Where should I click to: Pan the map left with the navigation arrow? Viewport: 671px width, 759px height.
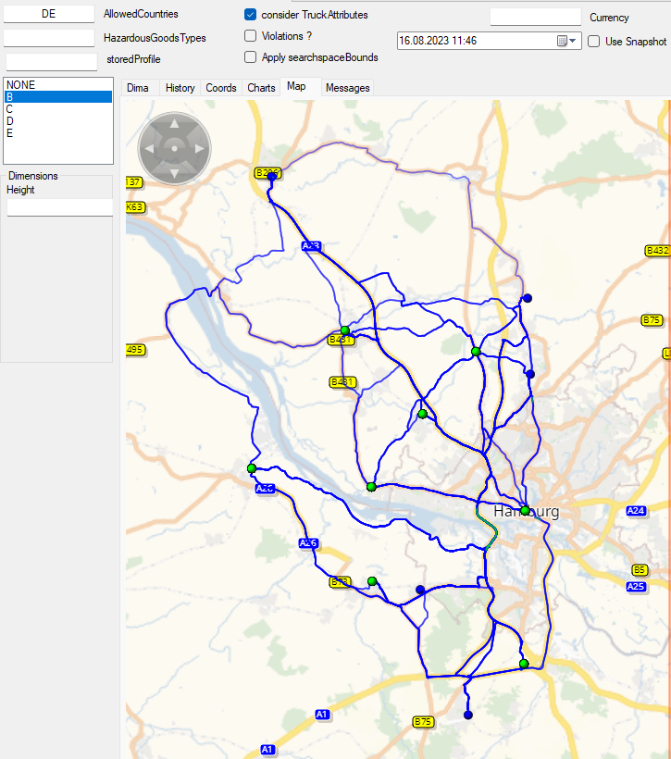(x=150, y=148)
